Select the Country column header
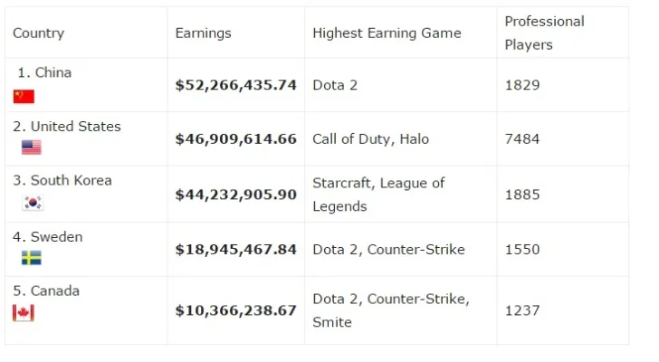Image resolution: width=659 pixels, height=362 pixels. 38,33
